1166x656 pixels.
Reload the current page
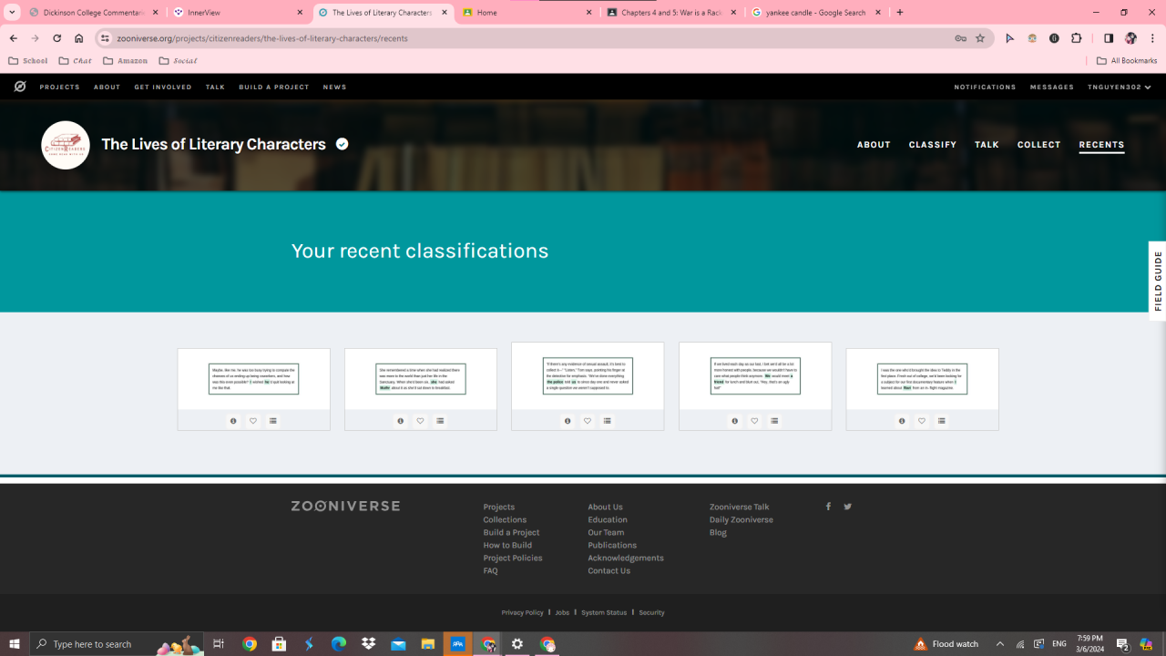point(56,38)
